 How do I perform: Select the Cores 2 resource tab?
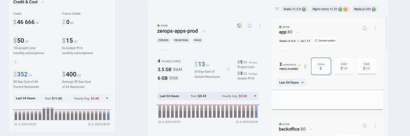click(x=321, y=66)
